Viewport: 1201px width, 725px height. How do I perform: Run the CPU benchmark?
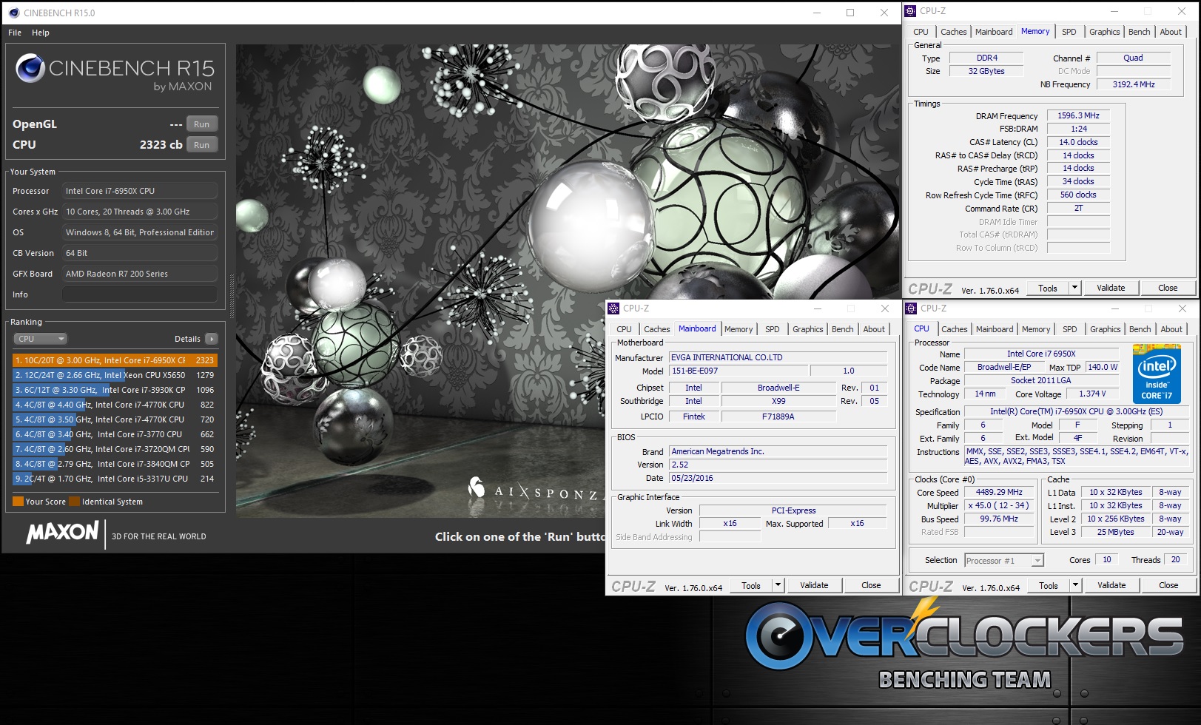(202, 145)
